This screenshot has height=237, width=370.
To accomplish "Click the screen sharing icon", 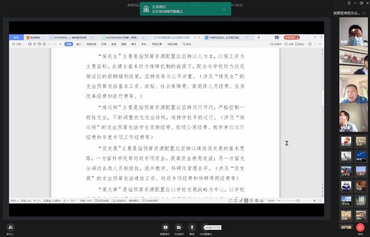I will tap(165, 227).
